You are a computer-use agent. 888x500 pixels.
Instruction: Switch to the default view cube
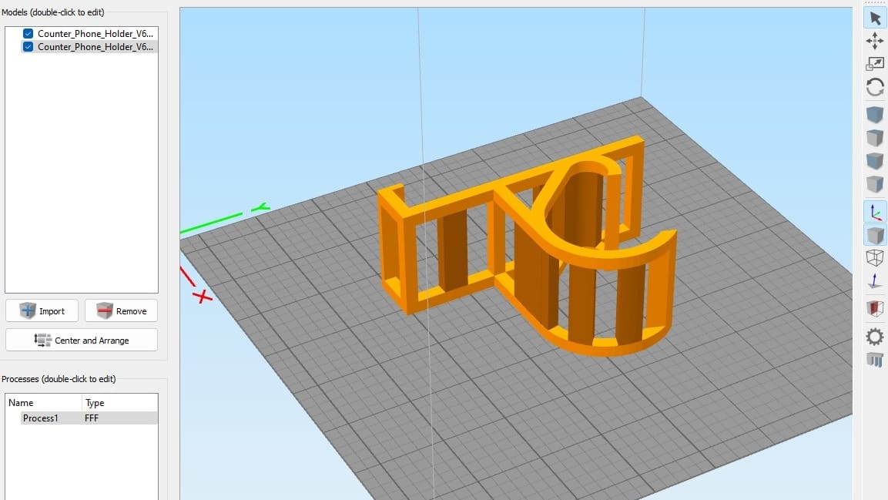pos(875,114)
